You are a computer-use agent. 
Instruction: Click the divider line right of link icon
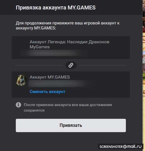click(103, 65)
